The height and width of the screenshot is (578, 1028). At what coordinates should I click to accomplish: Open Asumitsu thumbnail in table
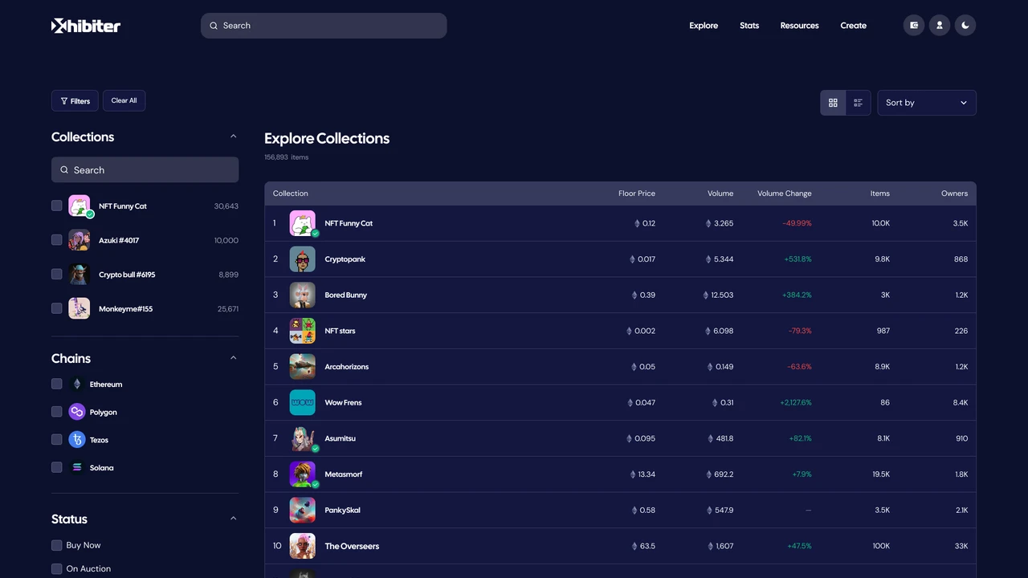pos(303,438)
